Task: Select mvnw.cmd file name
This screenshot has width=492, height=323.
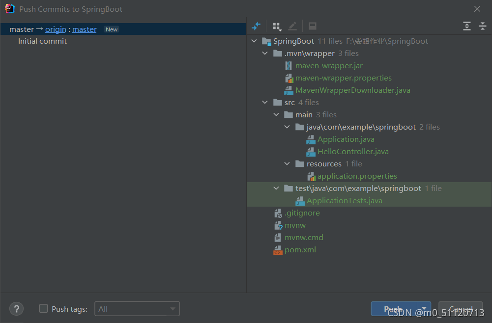Action: point(304,238)
